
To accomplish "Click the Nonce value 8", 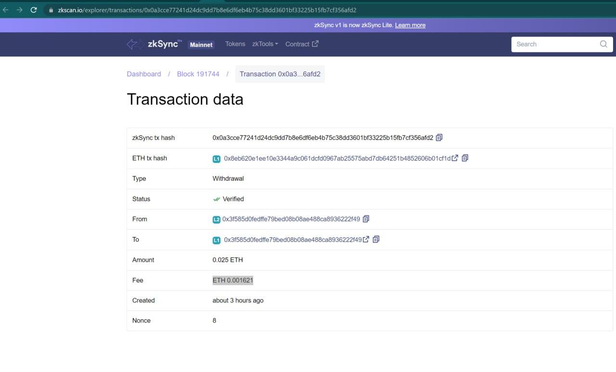I will tap(214, 321).
